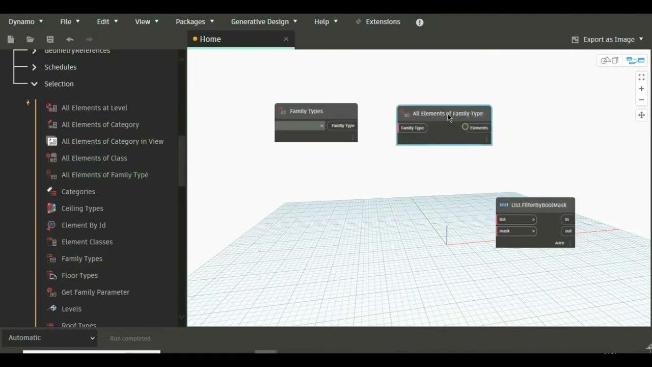Switch to geometry background preview navigation icon
The width and height of the screenshot is (652, 367).
609,60
